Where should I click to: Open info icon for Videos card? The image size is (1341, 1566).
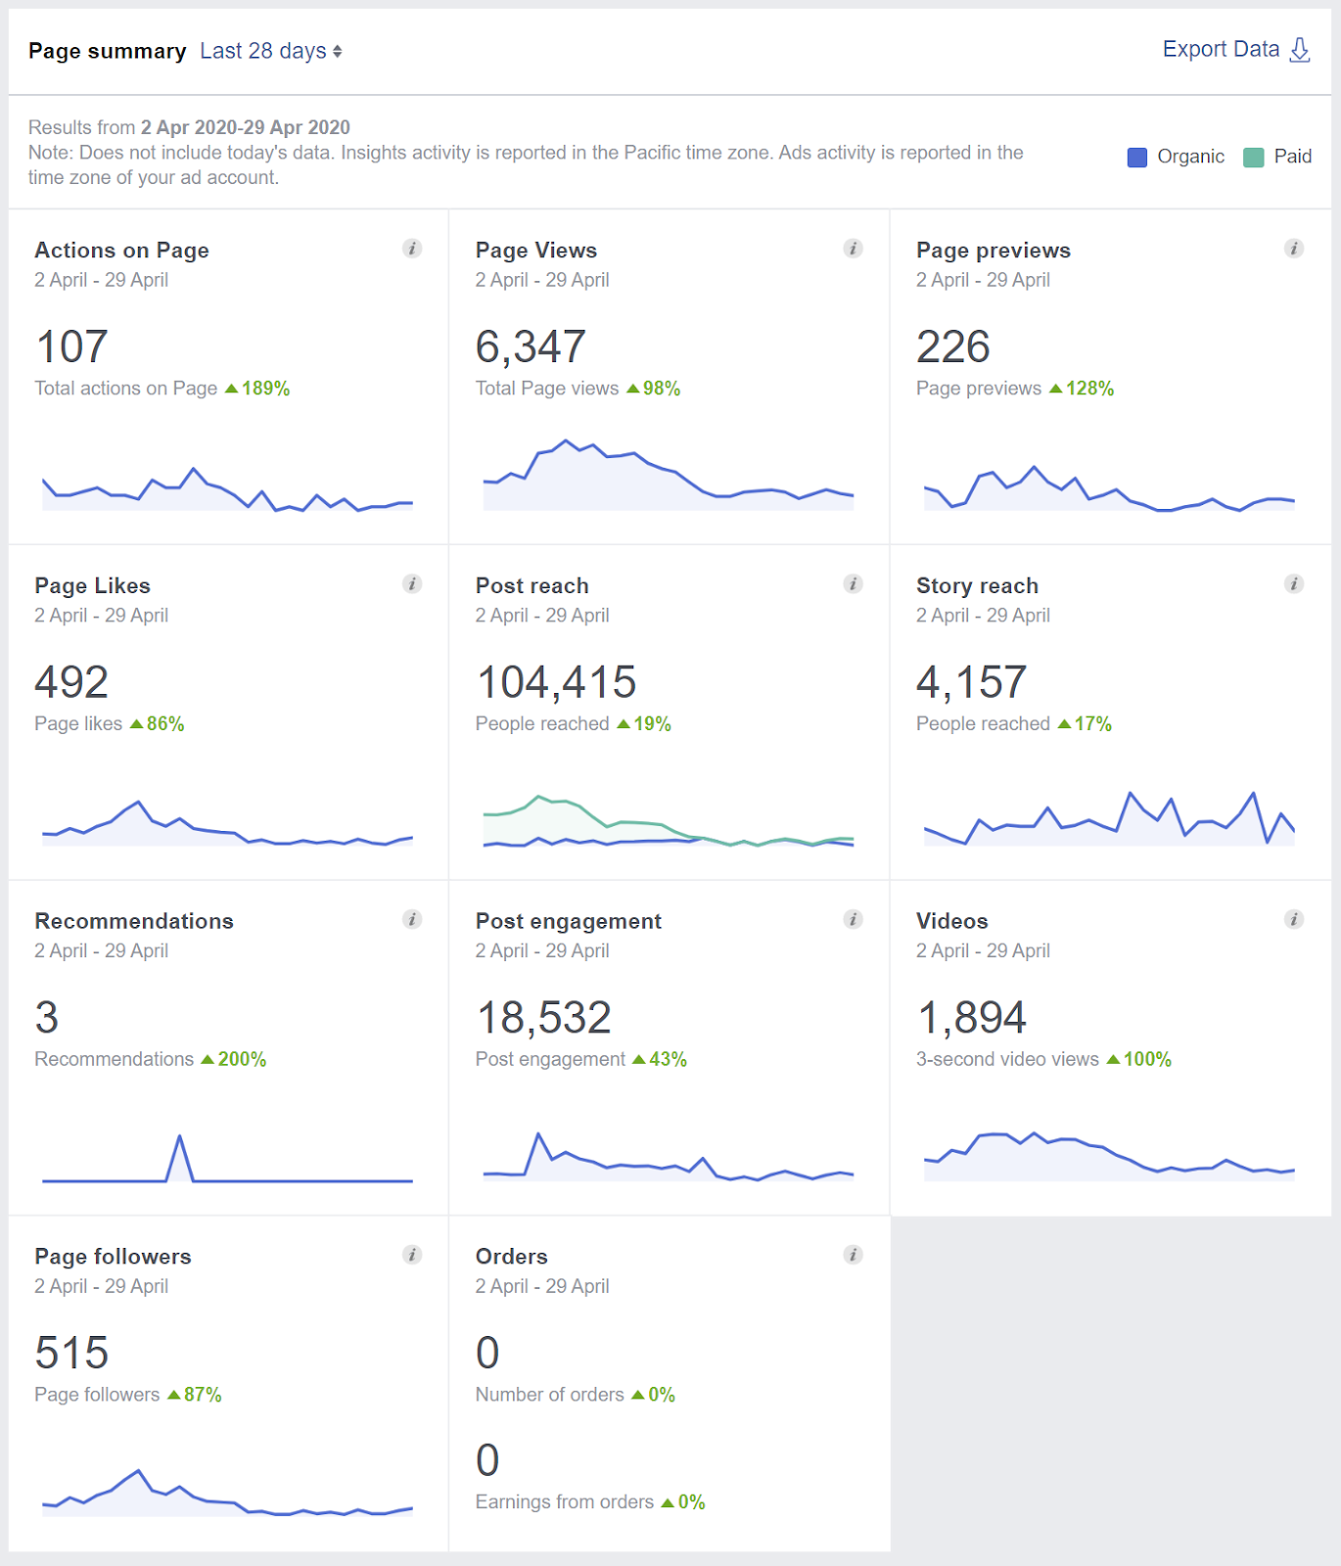[x=1294, y=919]
